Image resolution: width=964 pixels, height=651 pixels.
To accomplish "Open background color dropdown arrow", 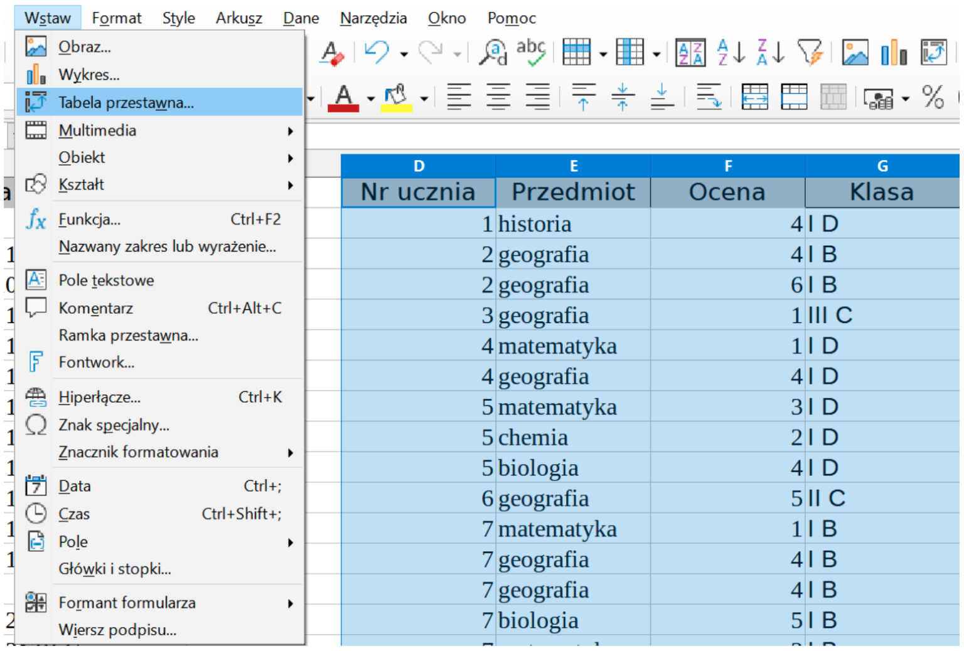I will (x=424, y=98).
